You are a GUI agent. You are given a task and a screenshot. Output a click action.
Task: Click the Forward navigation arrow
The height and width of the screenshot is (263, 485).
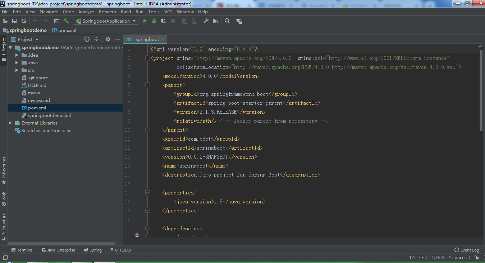point(45,21)
